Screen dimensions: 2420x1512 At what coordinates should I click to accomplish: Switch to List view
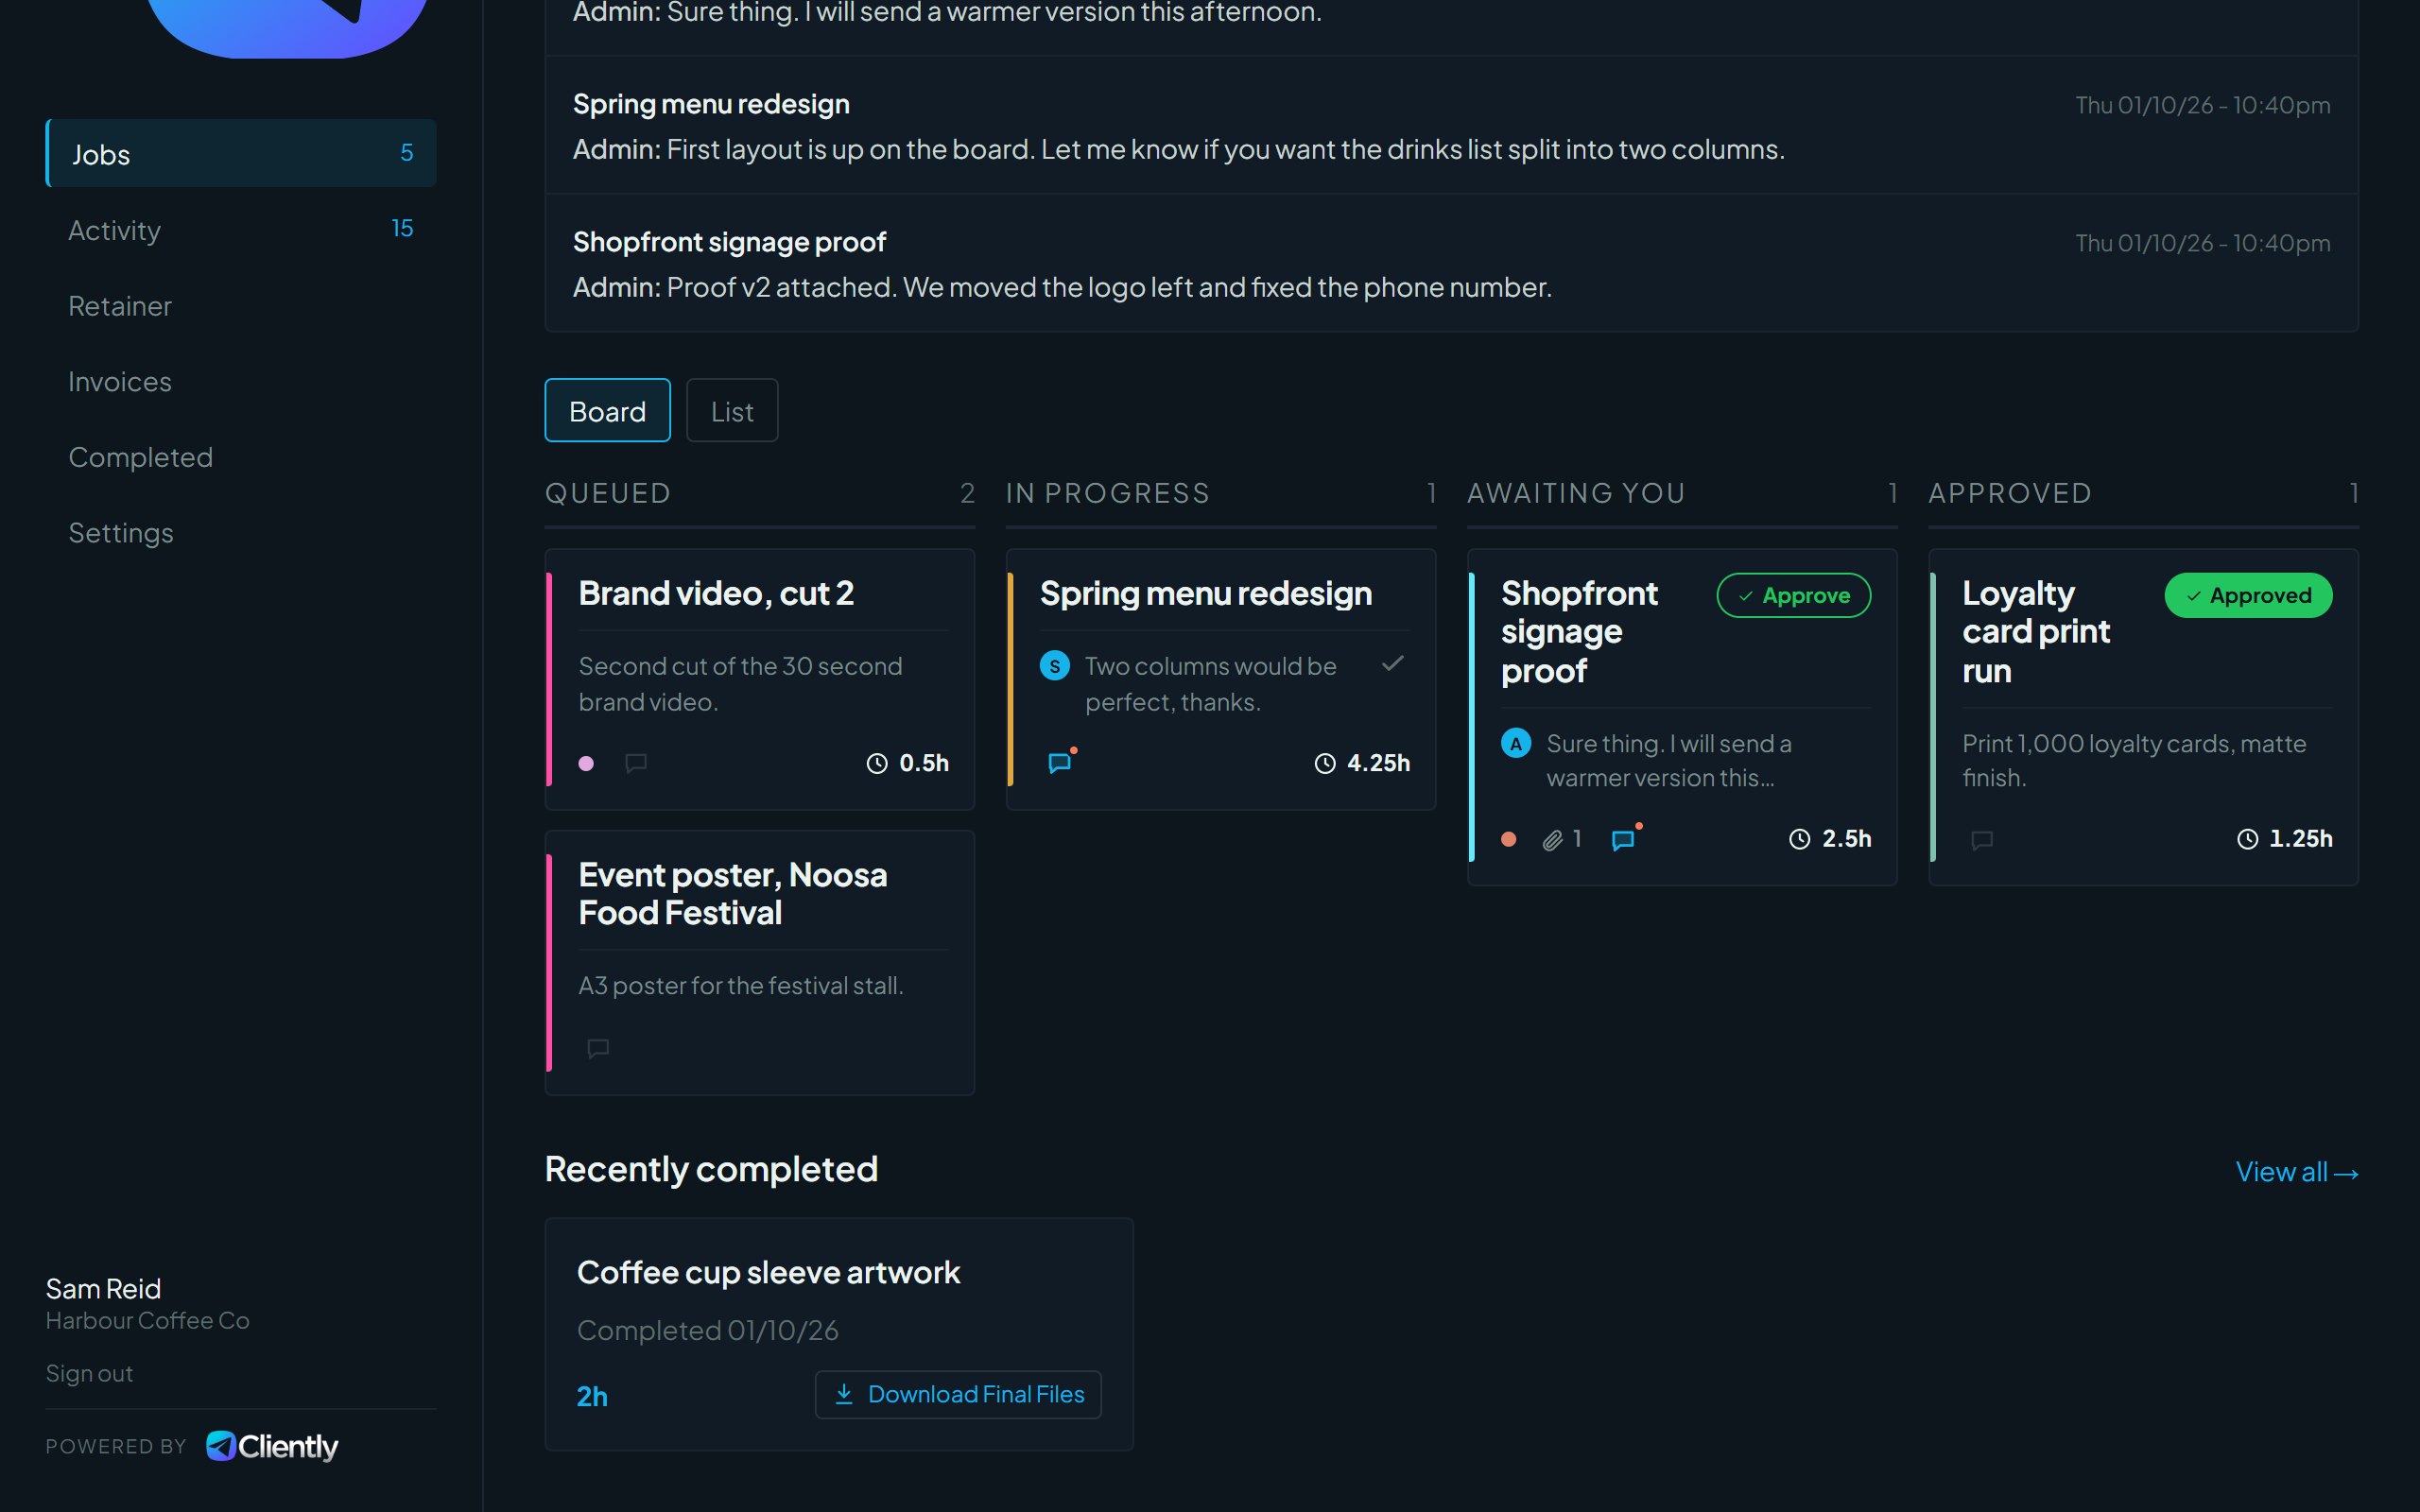coord(732,410)
